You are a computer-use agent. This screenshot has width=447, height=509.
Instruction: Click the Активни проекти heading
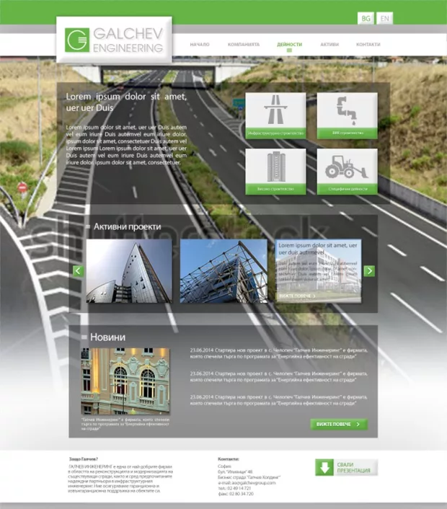[x=127, y=226]
